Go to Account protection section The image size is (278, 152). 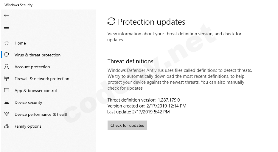click(32, 67)
